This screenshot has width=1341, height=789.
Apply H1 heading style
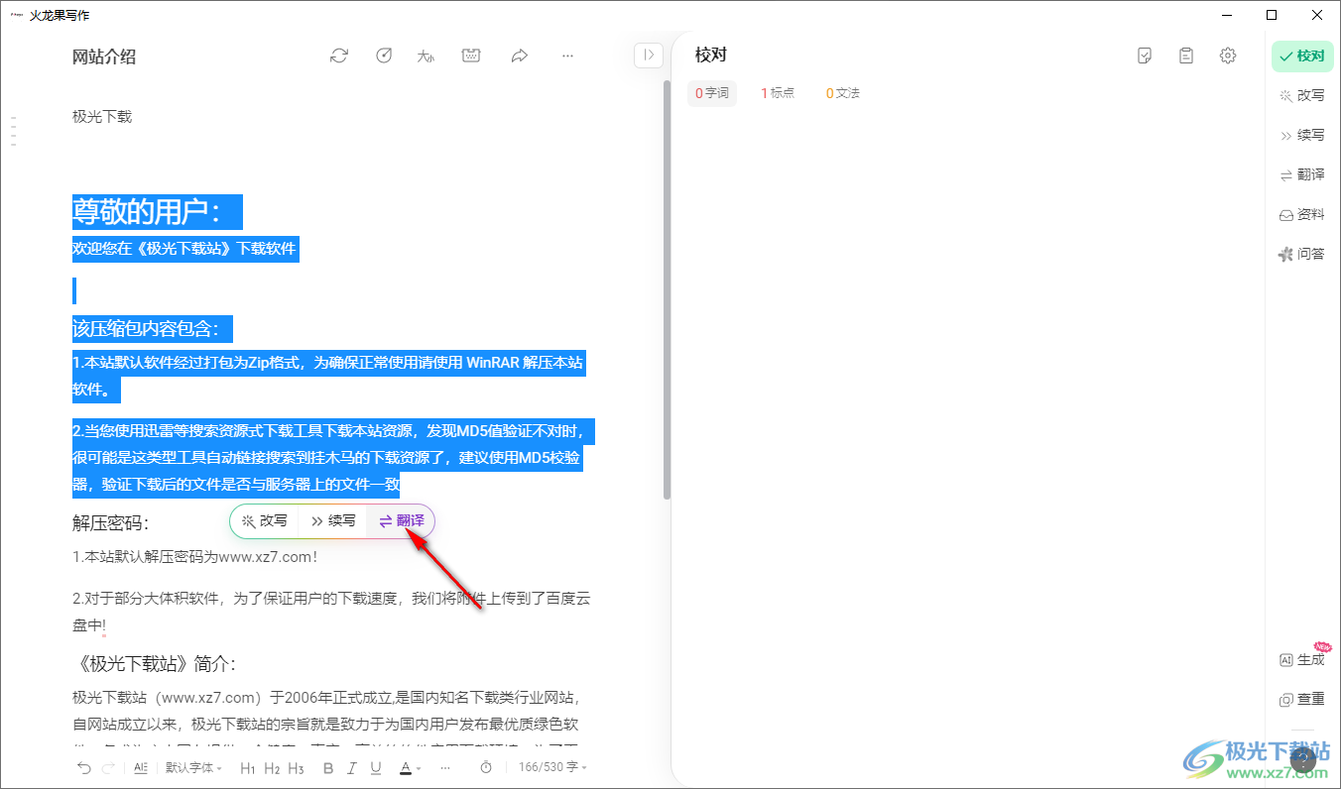point(248,768)
